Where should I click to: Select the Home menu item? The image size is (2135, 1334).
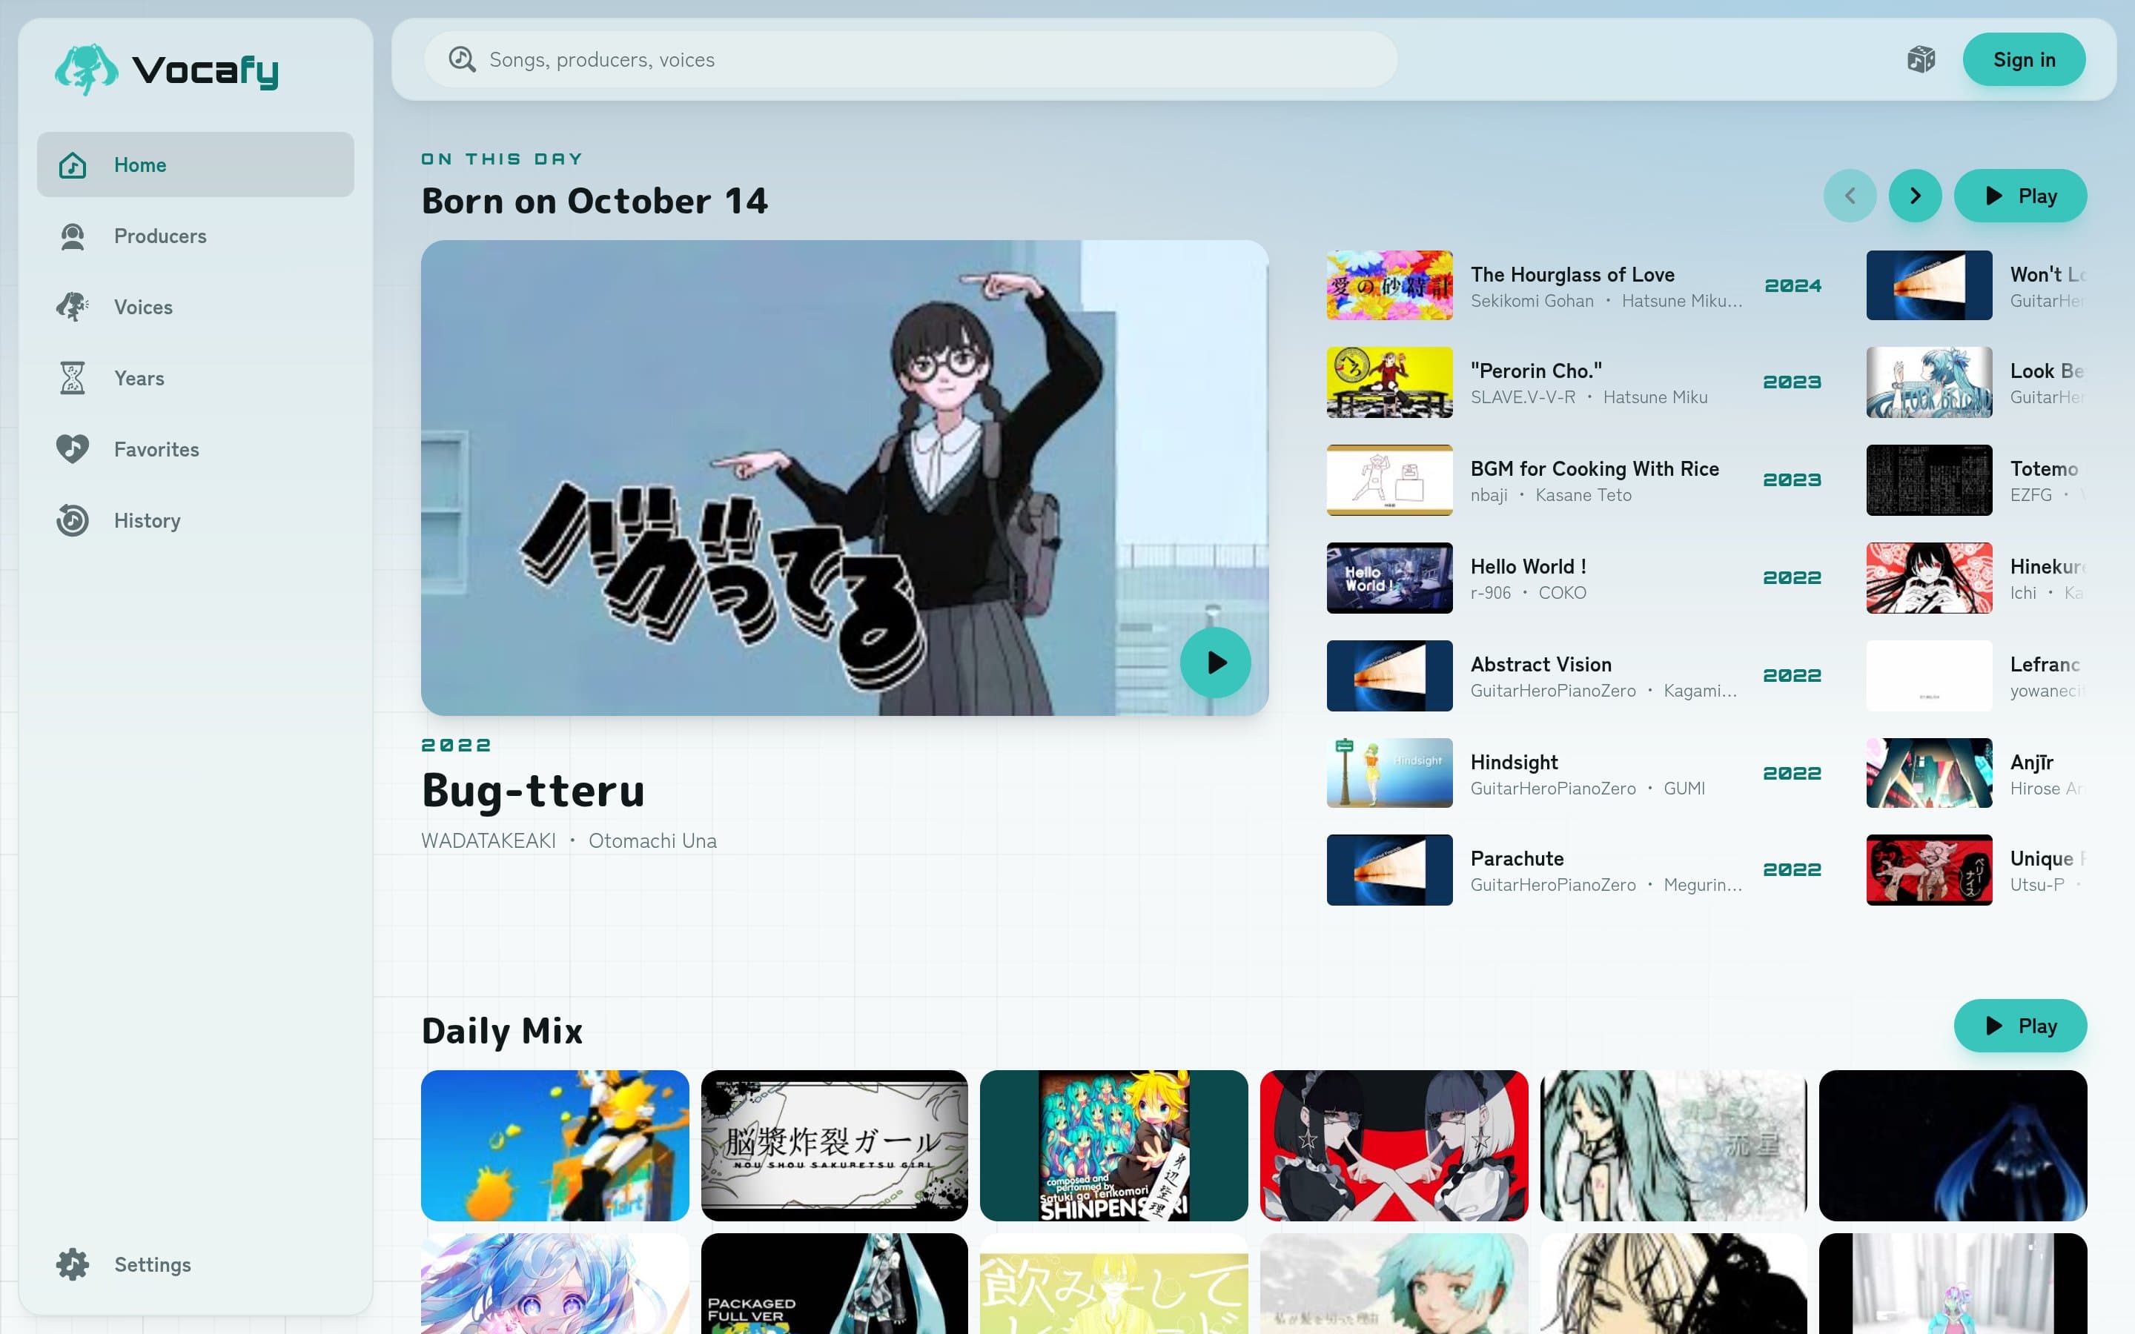[x=196, y=165]
